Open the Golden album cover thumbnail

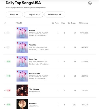click(x=22, y=33)
